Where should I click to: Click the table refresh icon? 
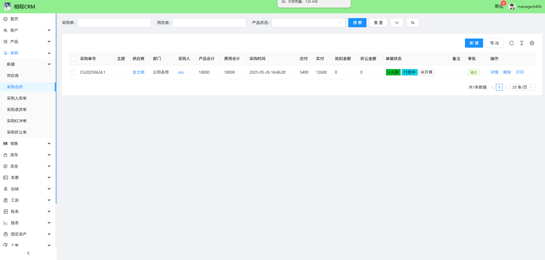[512, 43]
